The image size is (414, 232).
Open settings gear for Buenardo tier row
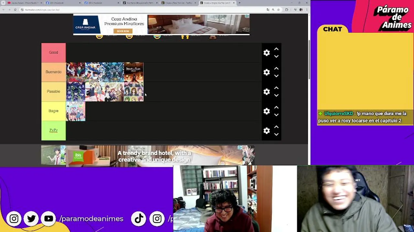pos(267,72)
